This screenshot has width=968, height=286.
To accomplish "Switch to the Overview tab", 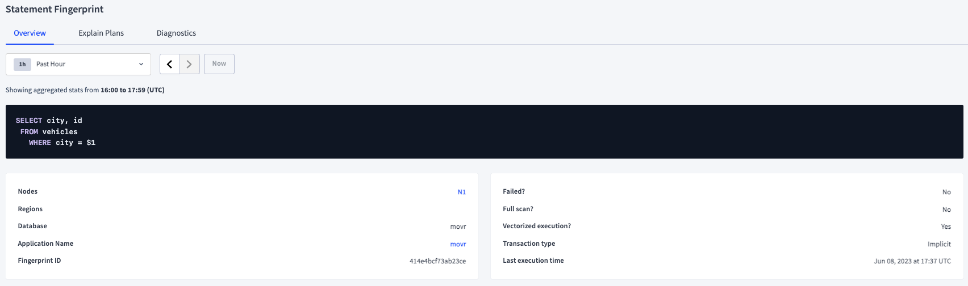I will coord(30,33).
